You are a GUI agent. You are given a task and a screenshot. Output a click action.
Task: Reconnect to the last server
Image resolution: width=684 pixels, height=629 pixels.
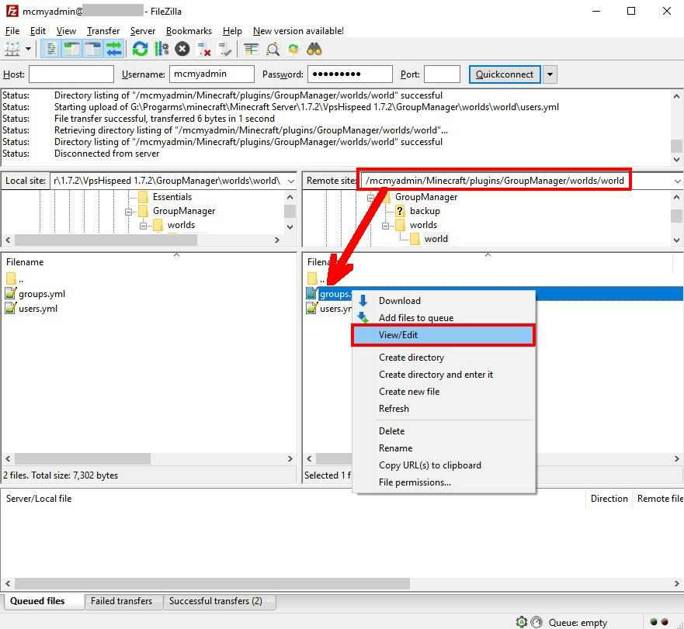(x=224, y=50)
